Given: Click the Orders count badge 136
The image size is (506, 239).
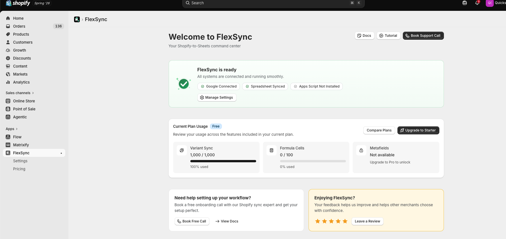Looking at the screenshot, I should [58, 26].
